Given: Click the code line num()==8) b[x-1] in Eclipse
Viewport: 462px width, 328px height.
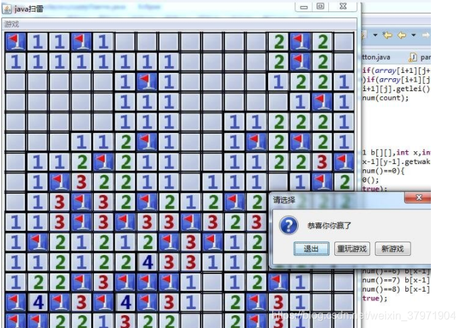Looking at the screenshot, I should (x=396, y=289).
